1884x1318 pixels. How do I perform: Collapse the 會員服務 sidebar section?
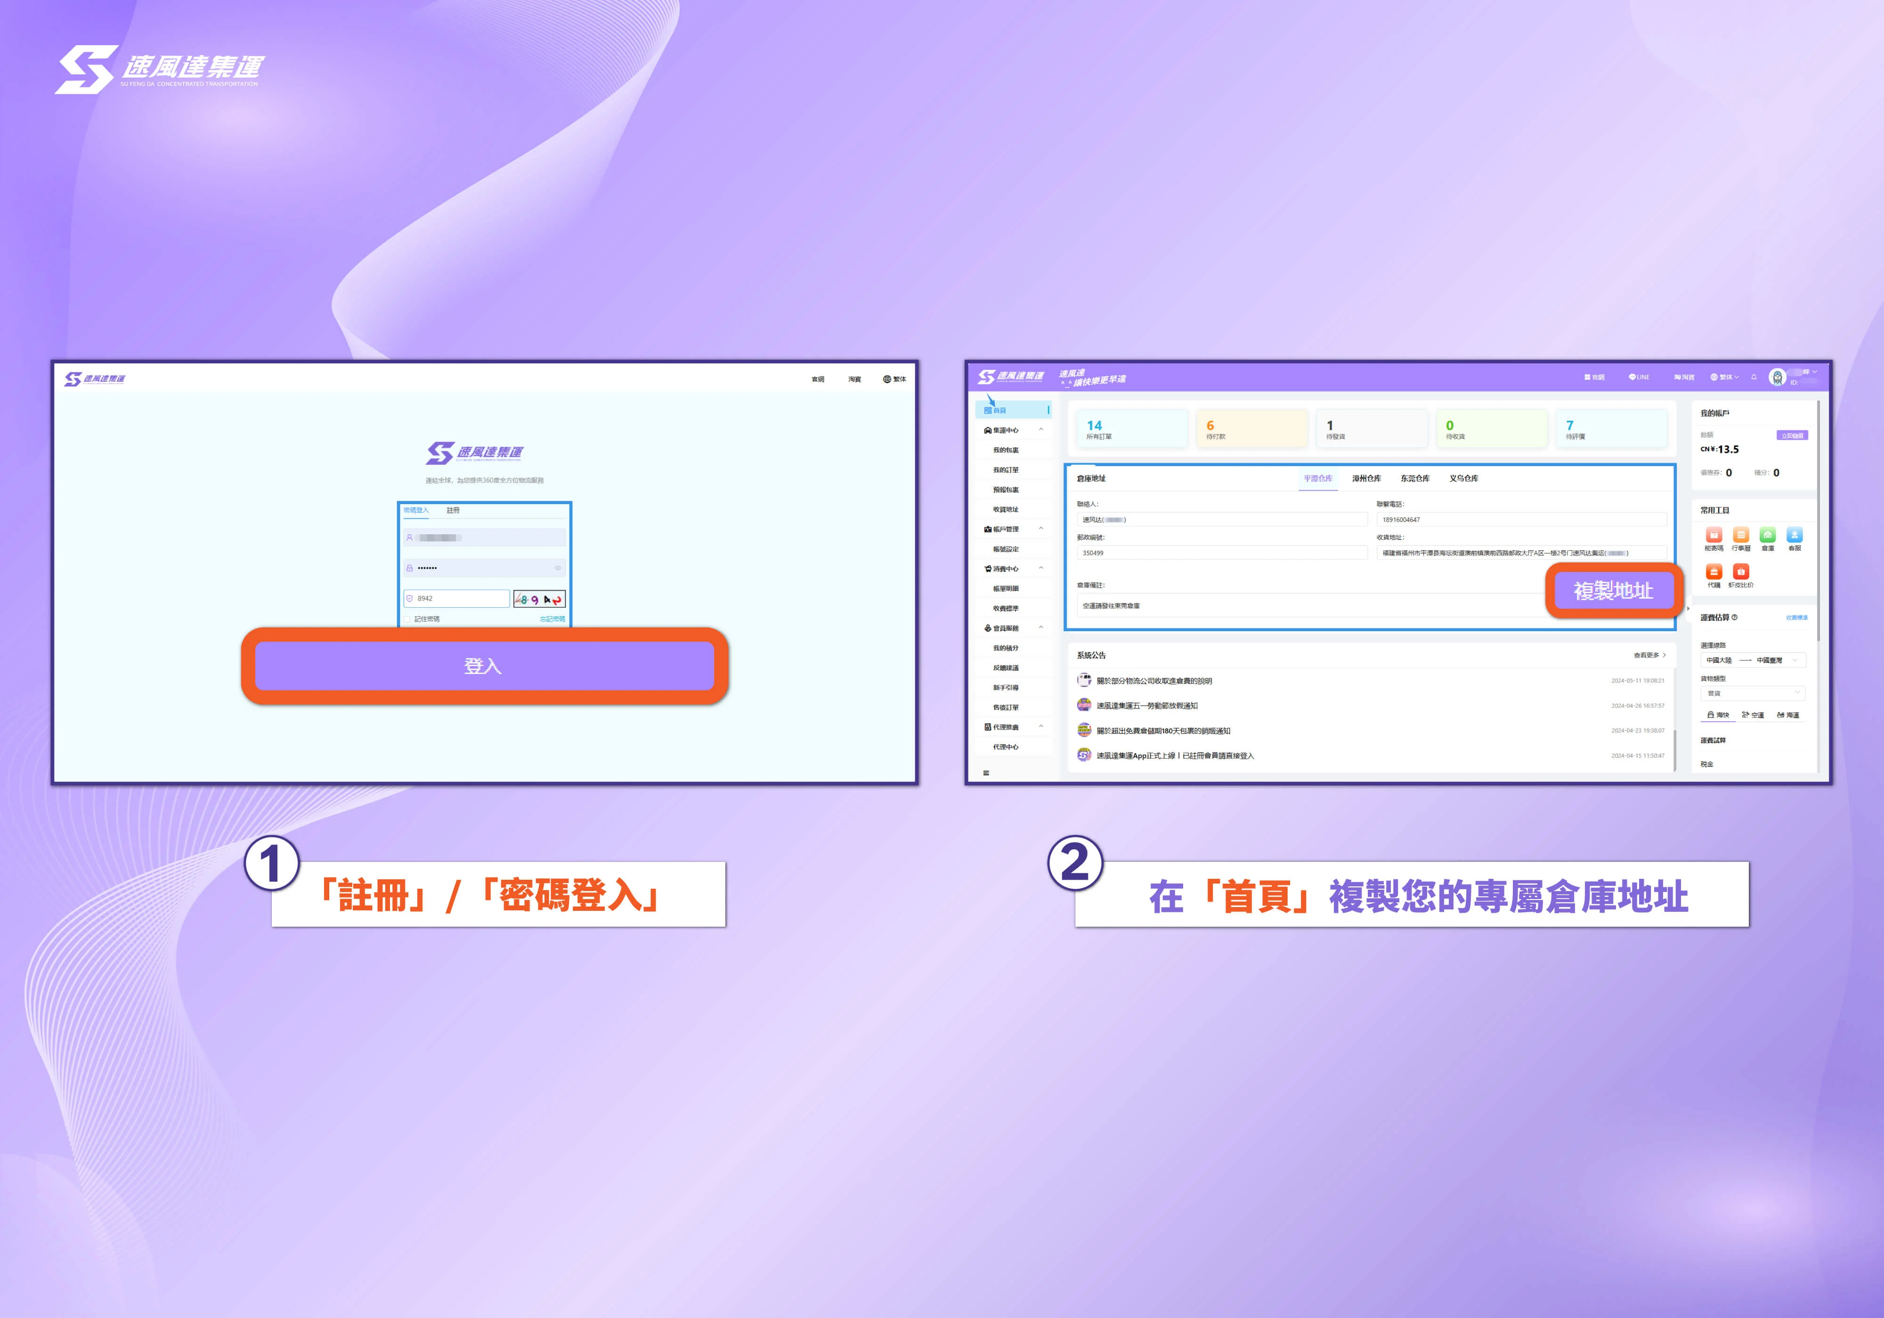click(x=1041, y=628)
